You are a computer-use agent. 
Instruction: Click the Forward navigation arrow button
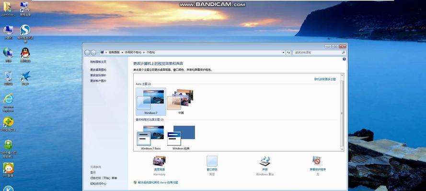click(x=93, y=53)
